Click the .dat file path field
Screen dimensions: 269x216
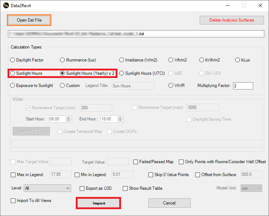136,34
